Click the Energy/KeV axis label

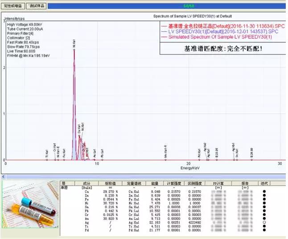pos(190,168)
